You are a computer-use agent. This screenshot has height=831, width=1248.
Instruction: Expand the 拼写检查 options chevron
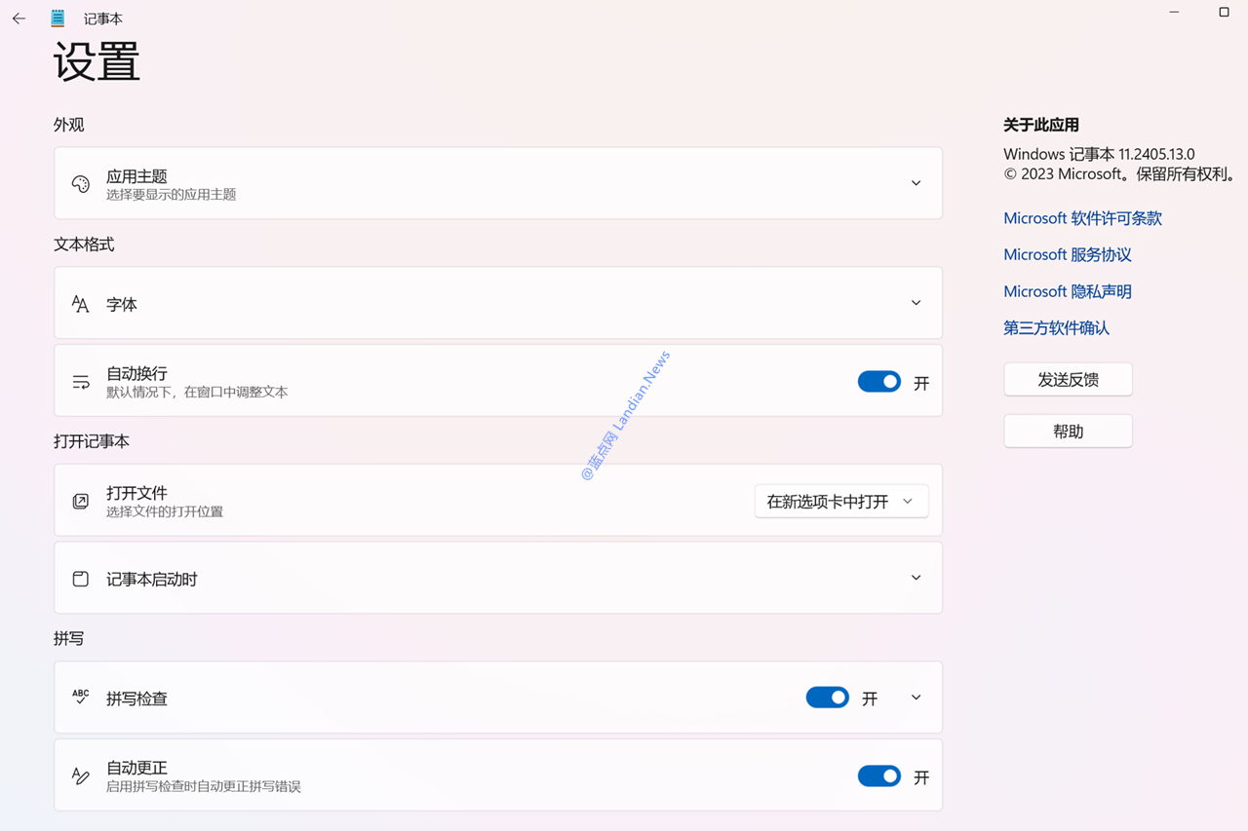click(916, 698)
